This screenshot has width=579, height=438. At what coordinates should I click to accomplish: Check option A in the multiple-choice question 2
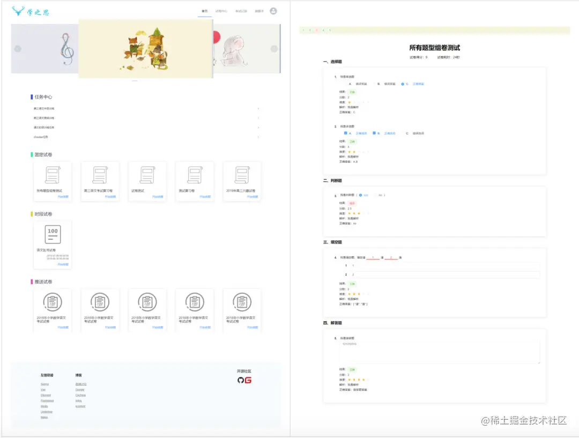(345, 132)
